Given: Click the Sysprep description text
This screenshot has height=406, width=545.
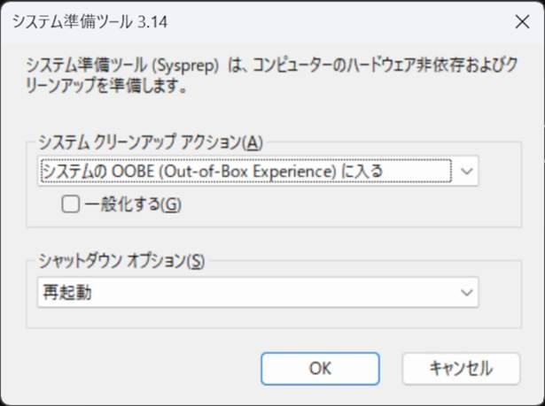Looking at the screenshot, I should point(272,75).
